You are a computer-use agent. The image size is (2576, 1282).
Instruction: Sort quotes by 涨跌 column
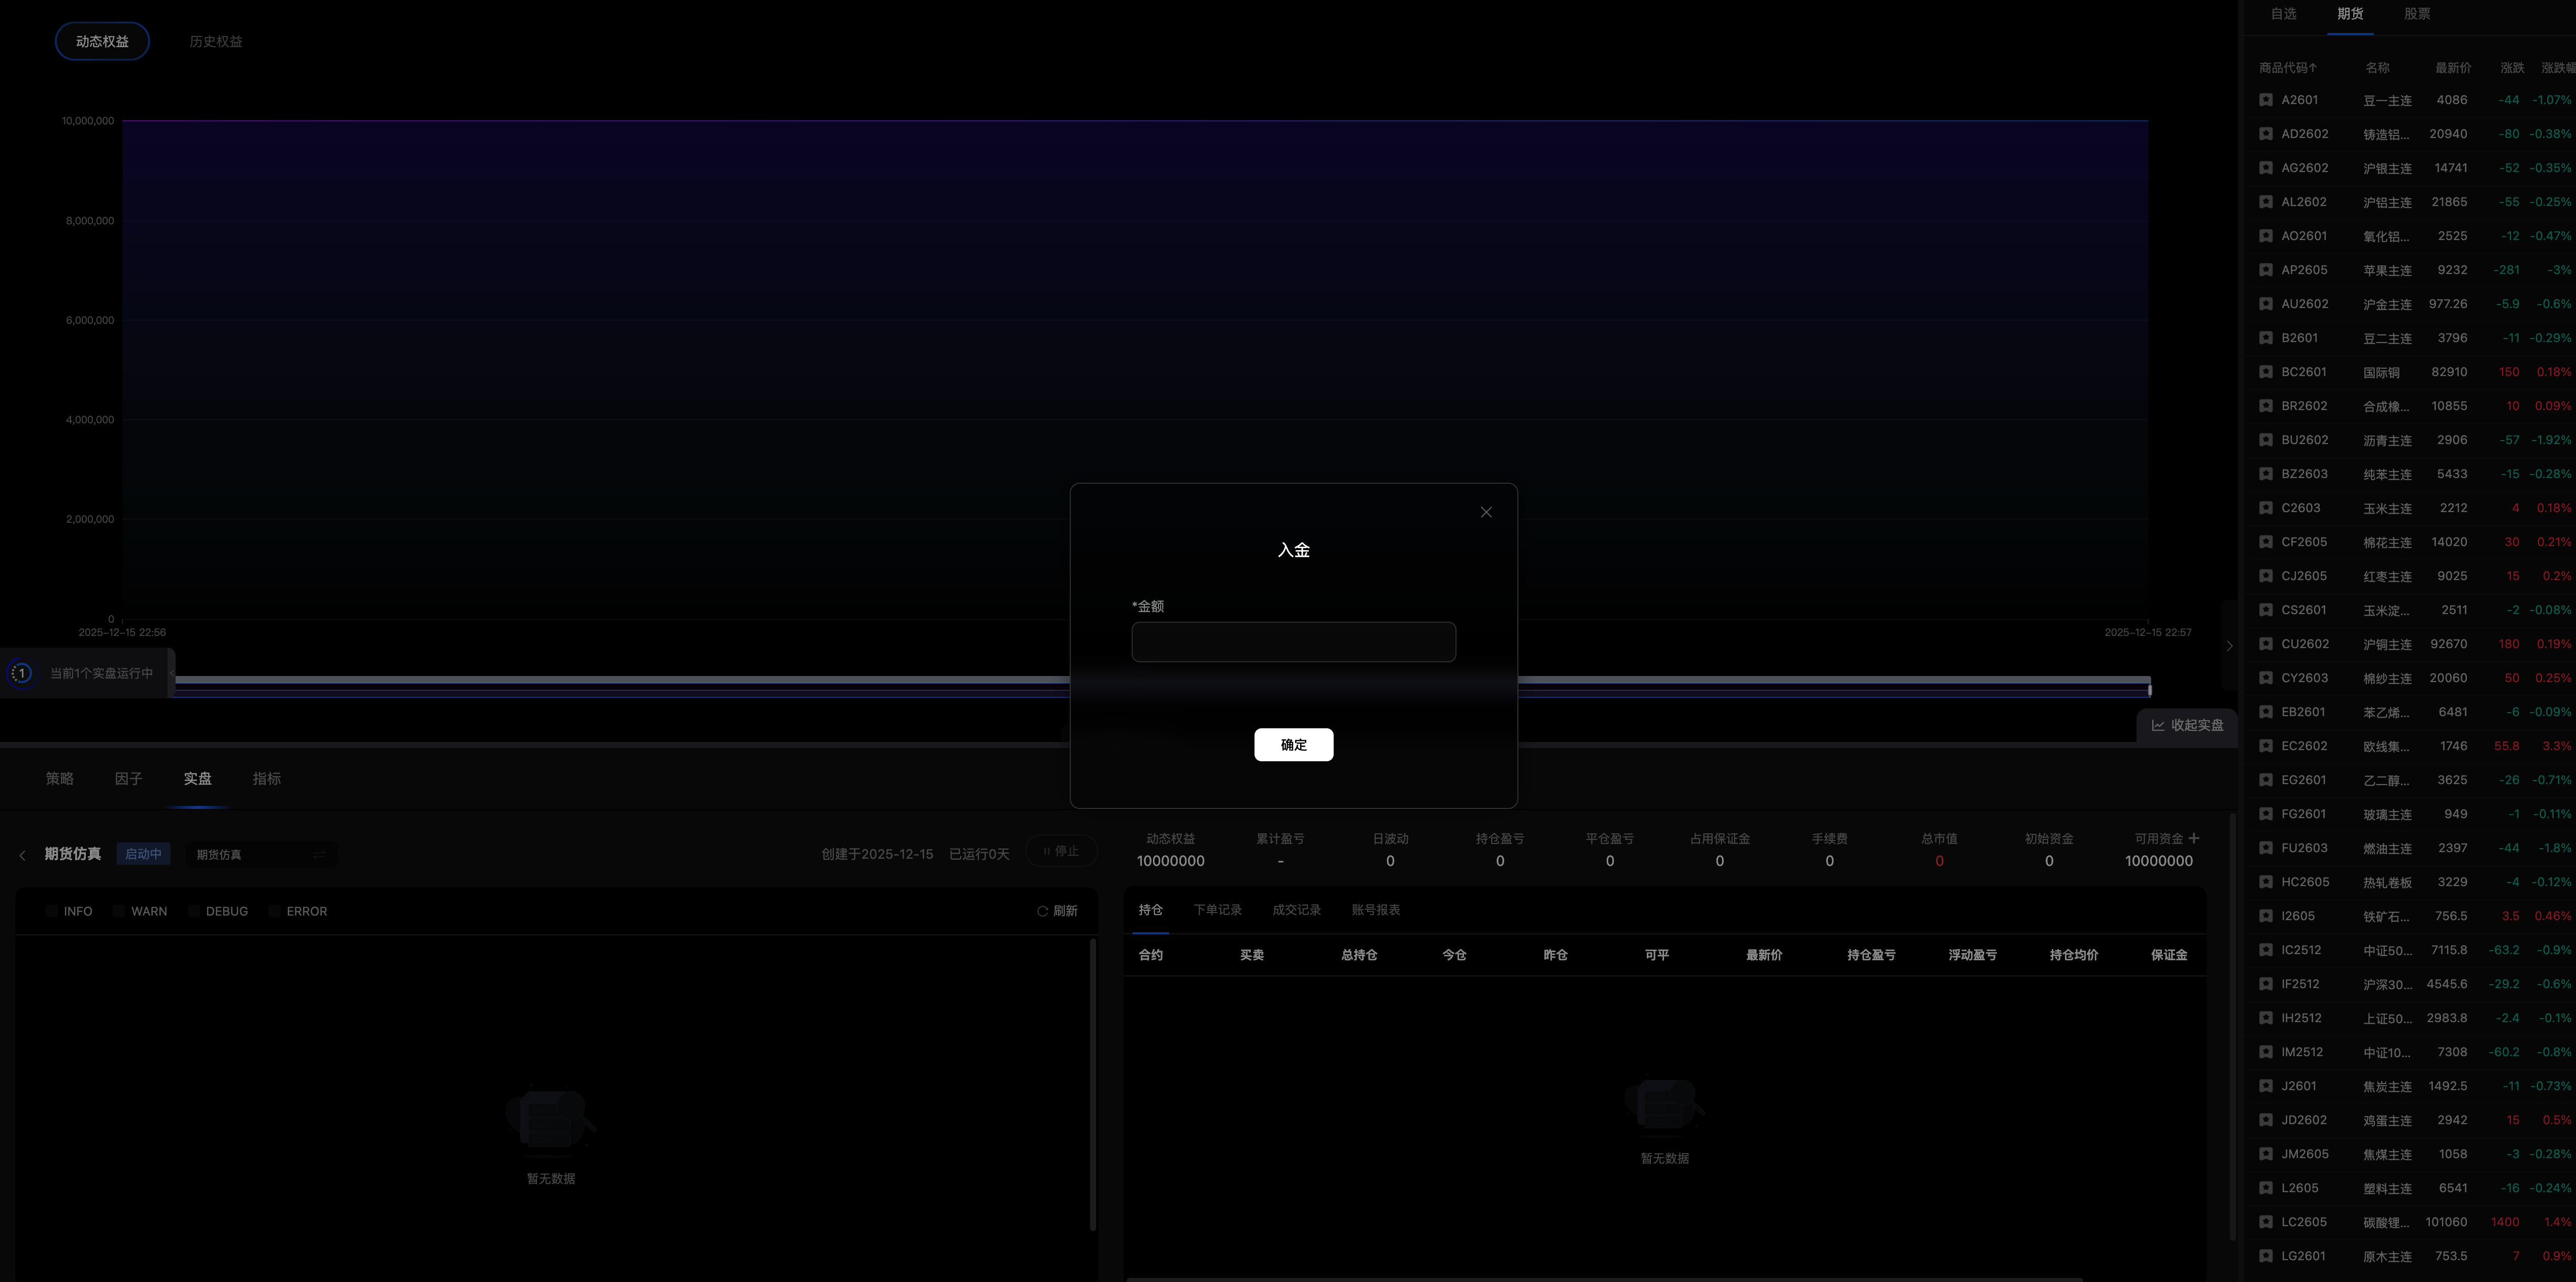pyautogui.click(x=2512, y=68)
